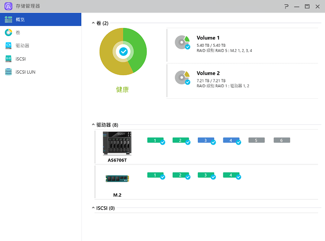Viewport: 325px width, 241px height.
Task: Open the 概览 overview tab in sidebar
Action: [40, 19]
